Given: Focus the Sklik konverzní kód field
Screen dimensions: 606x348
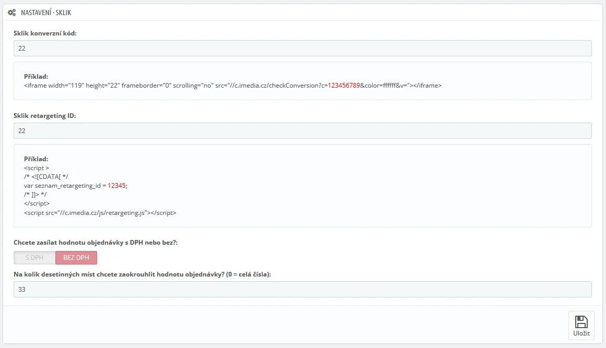Looking at the screenshot, I should click(x=302, y=48).
